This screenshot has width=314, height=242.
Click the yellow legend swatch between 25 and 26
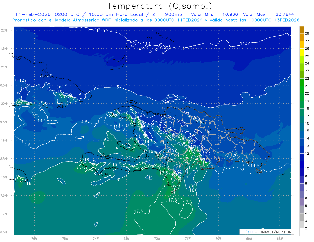pyautogui.click(x=302, y=52)
